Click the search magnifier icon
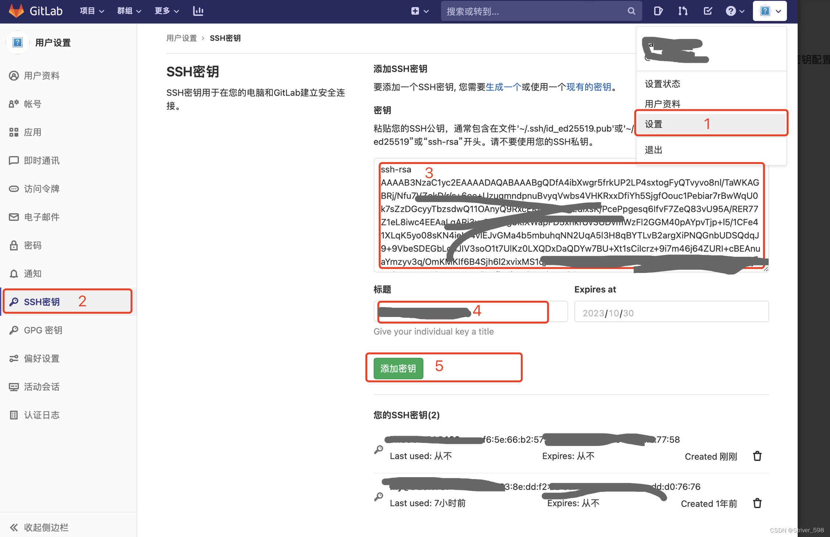830x537 pixels. tap(631, 11)
